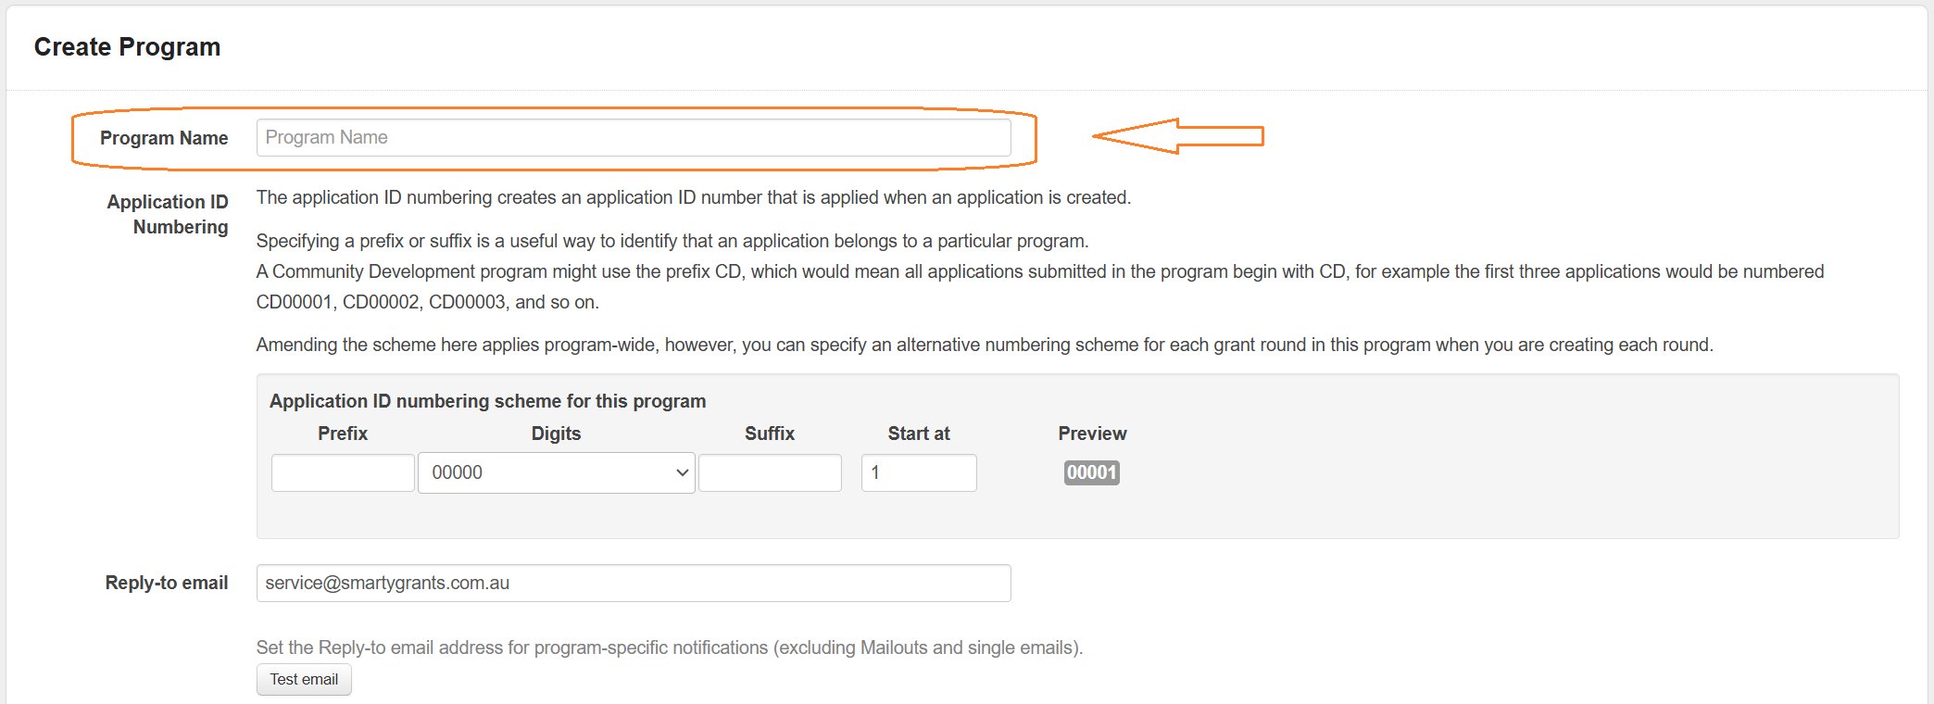Click the Start at column label
Image resolution: width=1934 pixels, height=704 pixels.
coord(918,434)
